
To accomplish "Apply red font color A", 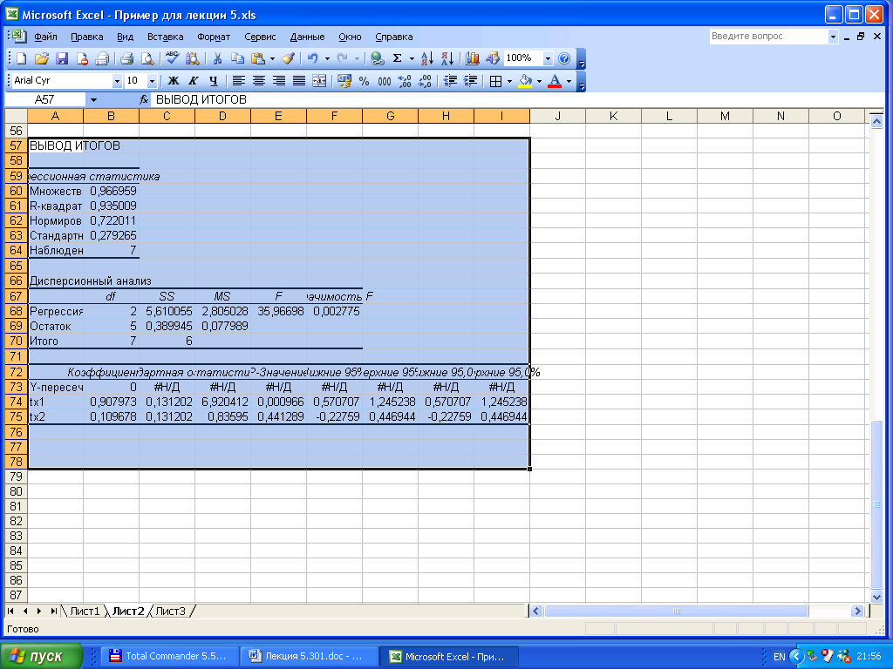I will [x=554, y=81].
